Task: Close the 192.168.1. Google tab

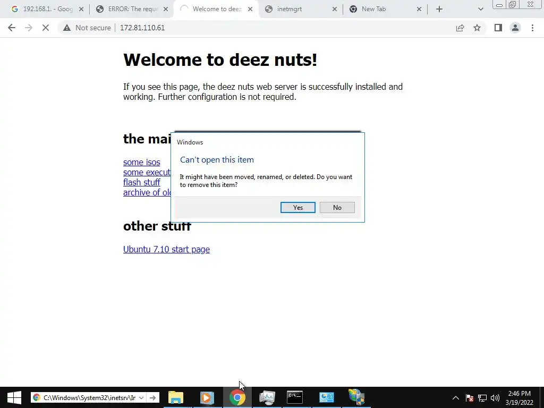Action: [81, 10]
